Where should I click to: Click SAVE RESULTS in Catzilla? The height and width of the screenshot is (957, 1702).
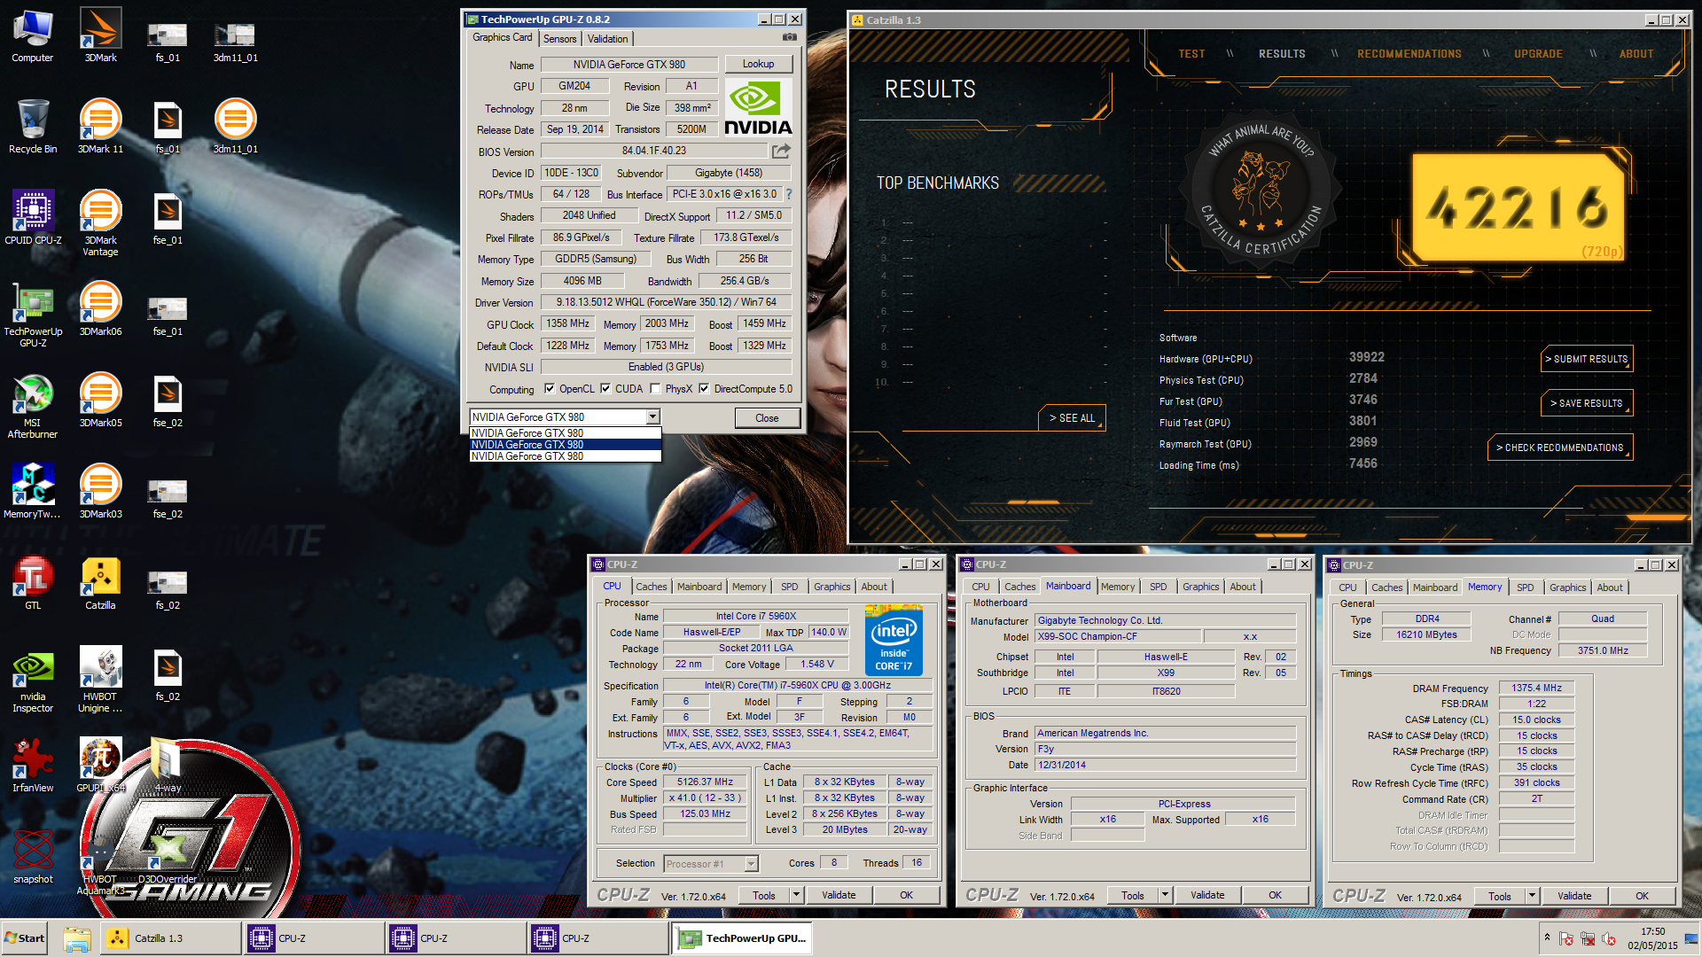point(1587,403)
